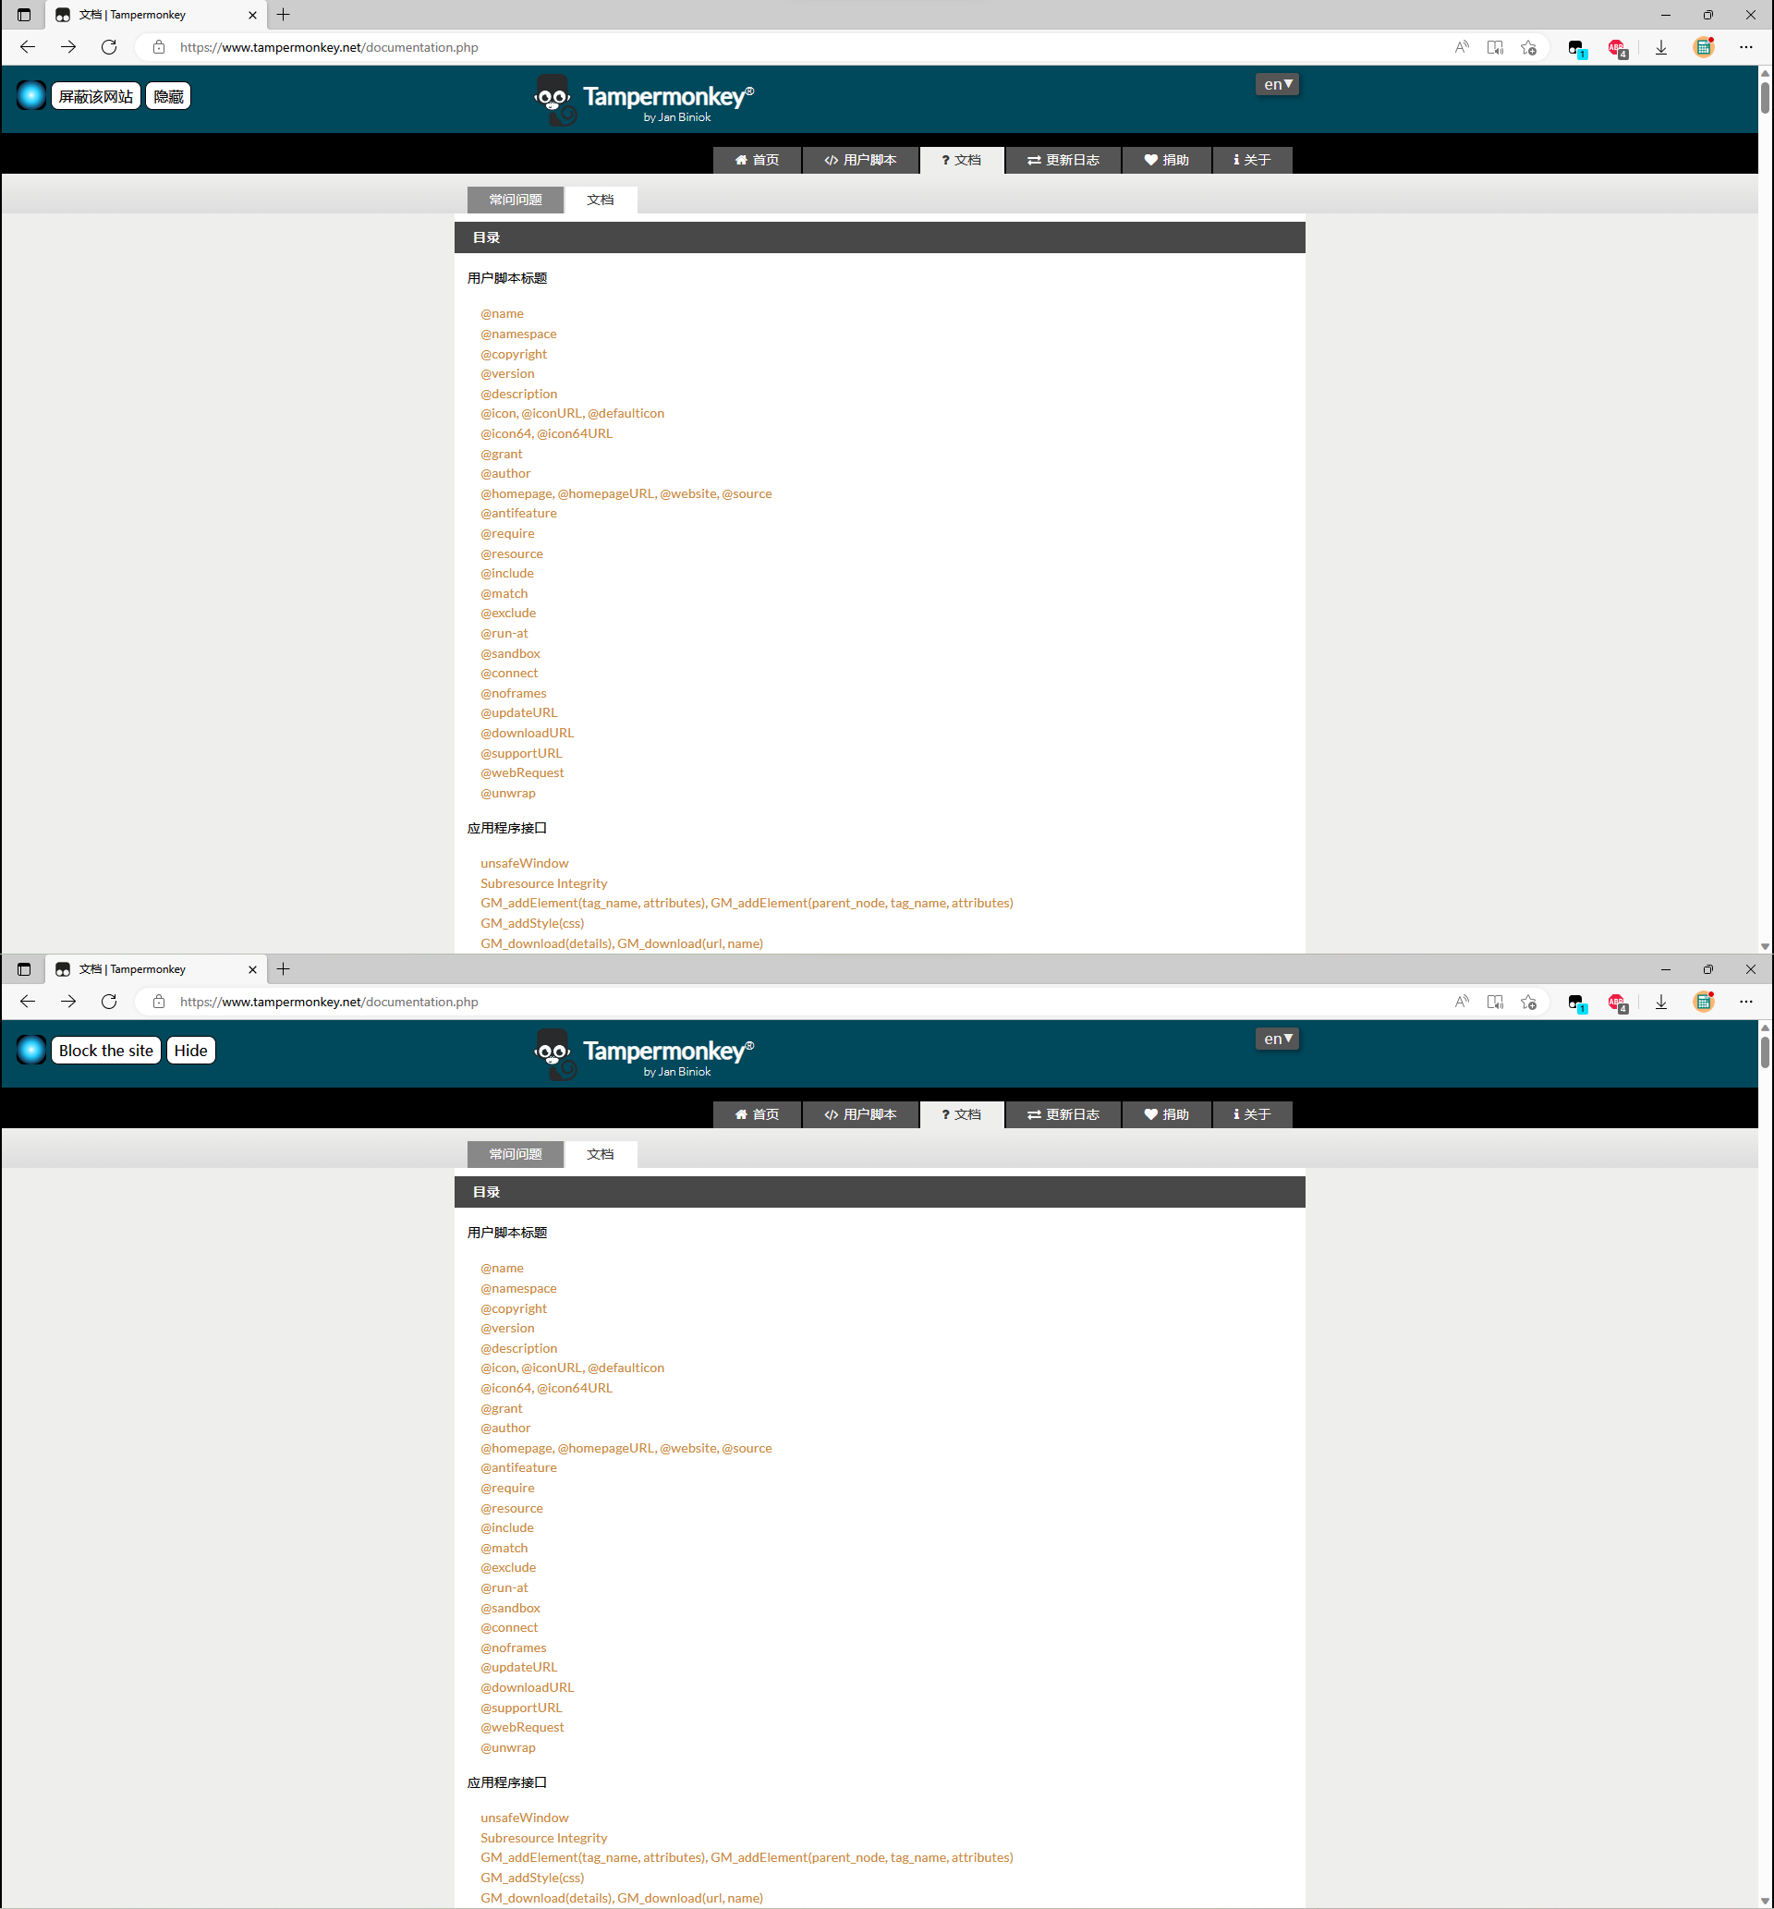The height and width of the screenshot is (1909, 1774).
Task: Click the '@match' link in upper window
Action: pos(504,593)
